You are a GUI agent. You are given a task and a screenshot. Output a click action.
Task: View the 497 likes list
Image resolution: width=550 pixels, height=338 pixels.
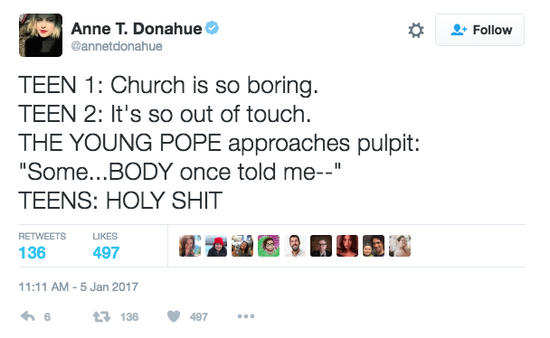[x=106, y=246]
